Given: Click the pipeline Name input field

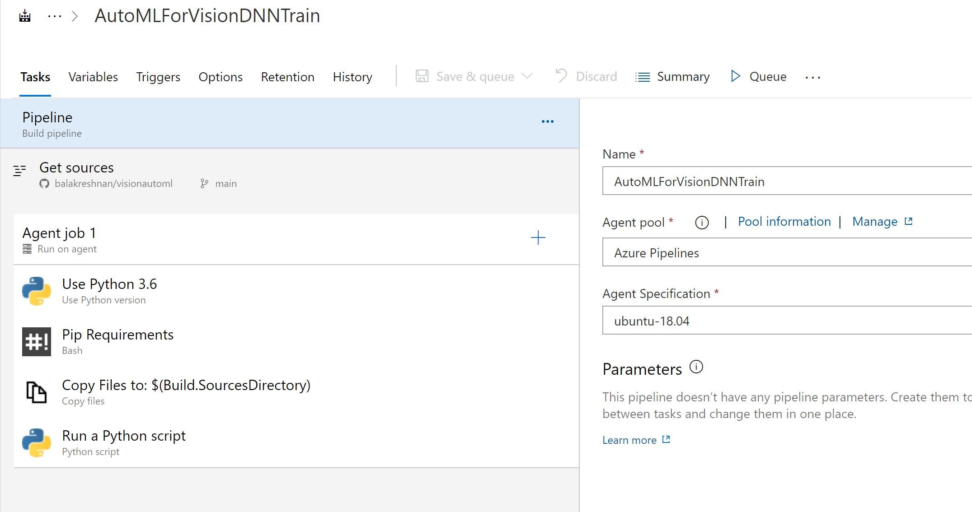Looking at the screenshot, I should coord(786,181).
